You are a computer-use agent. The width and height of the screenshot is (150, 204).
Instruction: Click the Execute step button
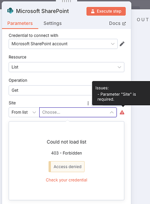(x=106, y=11)
